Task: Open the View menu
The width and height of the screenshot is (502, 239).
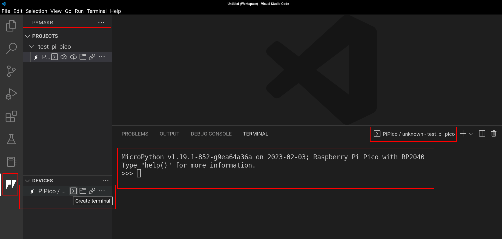Action: pyautogui.click(x=56, y=11)
